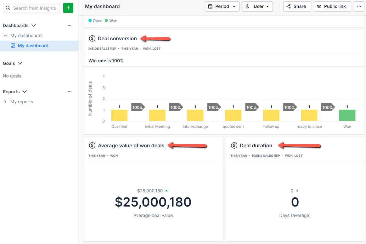
Task: Click the Goals section heading
Action: (9, 63)
